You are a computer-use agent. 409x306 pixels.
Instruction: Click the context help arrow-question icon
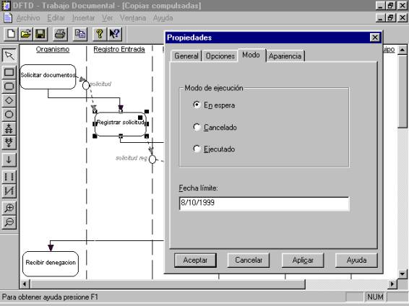click(x=114, y=34)
